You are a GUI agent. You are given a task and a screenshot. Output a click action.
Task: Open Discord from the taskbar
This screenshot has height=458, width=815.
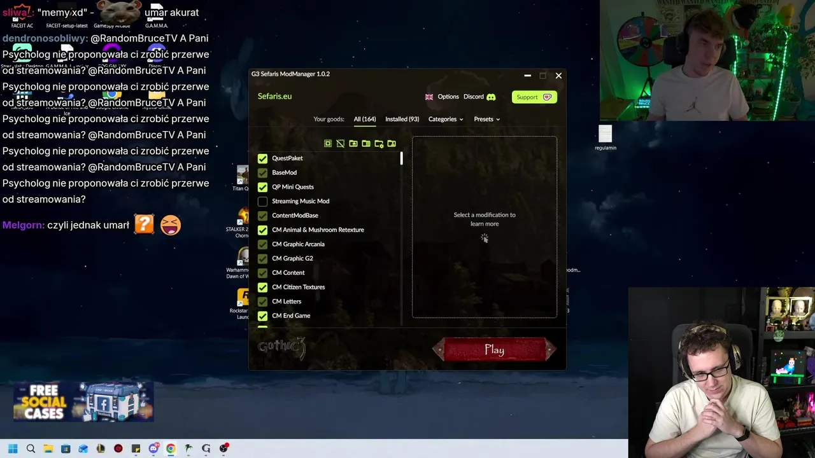(153, 448)
